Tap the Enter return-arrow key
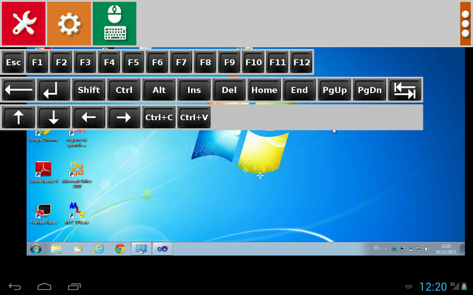473x295 pixels. [x=54, y=90]
